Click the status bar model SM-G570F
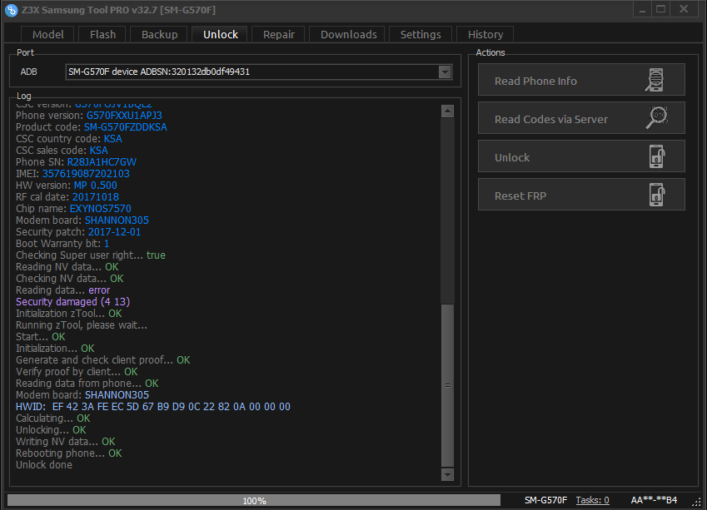Screen dimensions: 707x510 (545, 500)
